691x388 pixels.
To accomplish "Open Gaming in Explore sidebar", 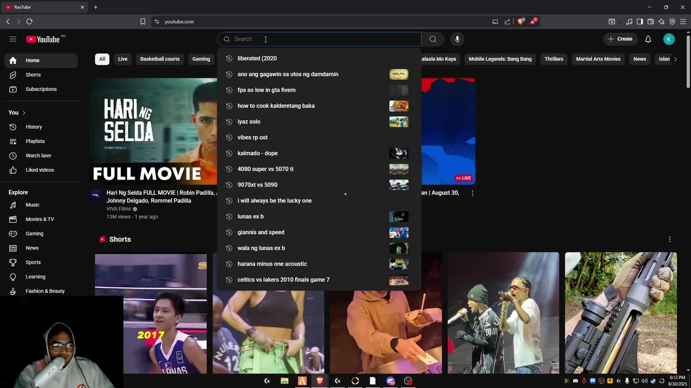I will tap(42, 233).
